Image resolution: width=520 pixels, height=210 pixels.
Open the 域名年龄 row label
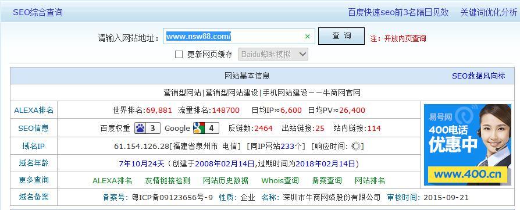tap(34, 163)
